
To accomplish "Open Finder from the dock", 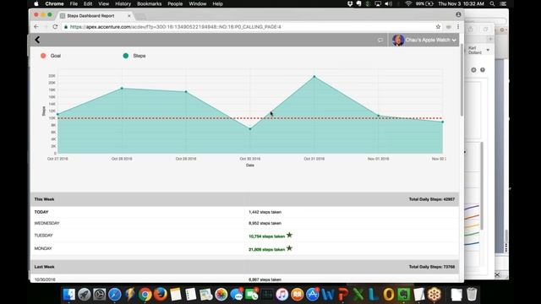I will (x=69, y=295).
